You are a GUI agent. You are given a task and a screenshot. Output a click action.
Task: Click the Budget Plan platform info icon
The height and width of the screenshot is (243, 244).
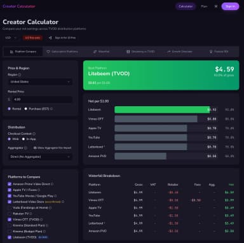pyautogui.click(x=44, y=232)
